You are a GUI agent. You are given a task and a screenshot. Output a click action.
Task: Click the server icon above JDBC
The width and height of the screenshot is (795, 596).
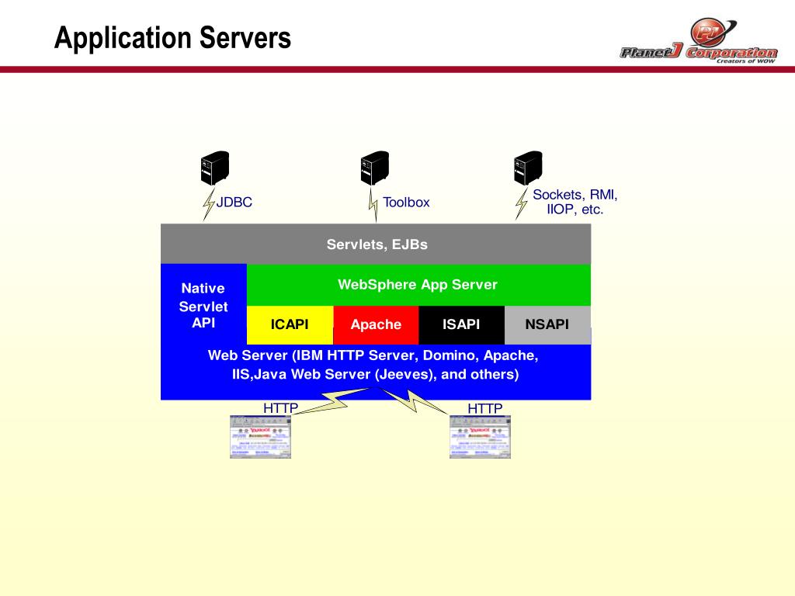click(215, 168)
